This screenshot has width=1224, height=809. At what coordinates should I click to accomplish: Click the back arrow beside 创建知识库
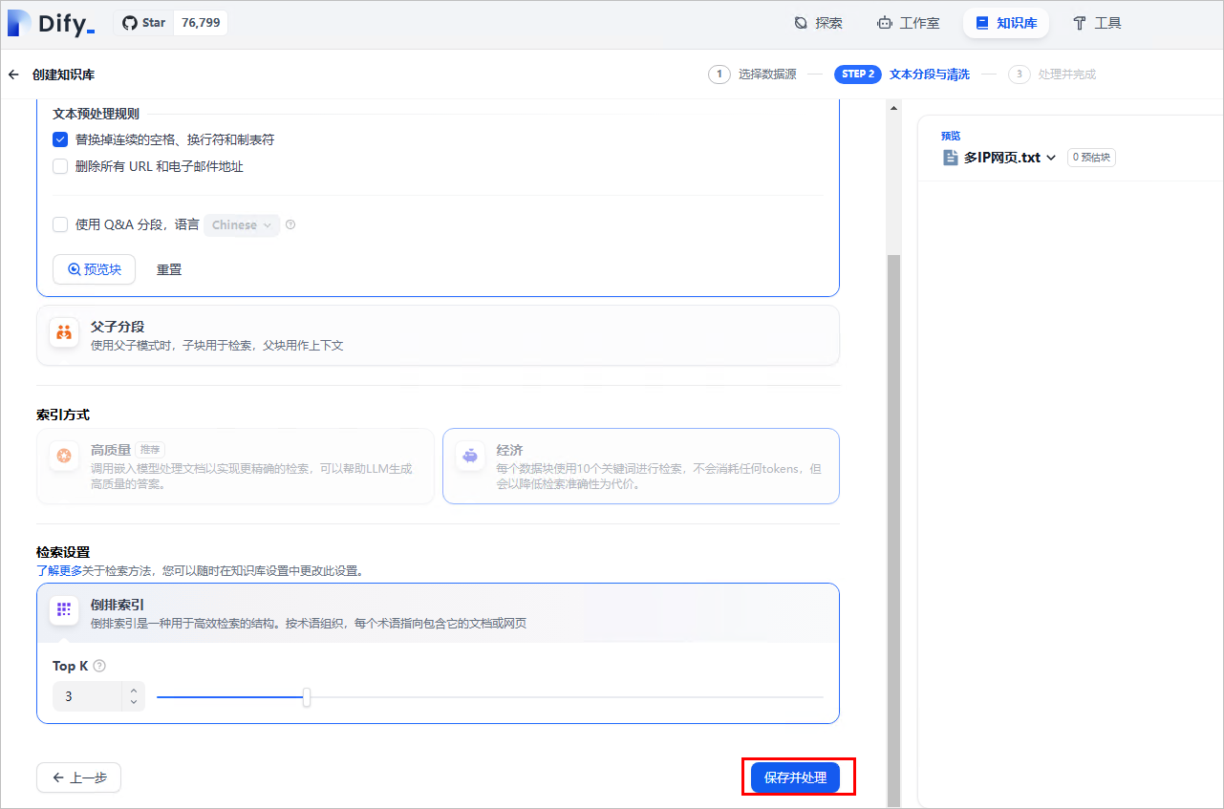[13, 75]
